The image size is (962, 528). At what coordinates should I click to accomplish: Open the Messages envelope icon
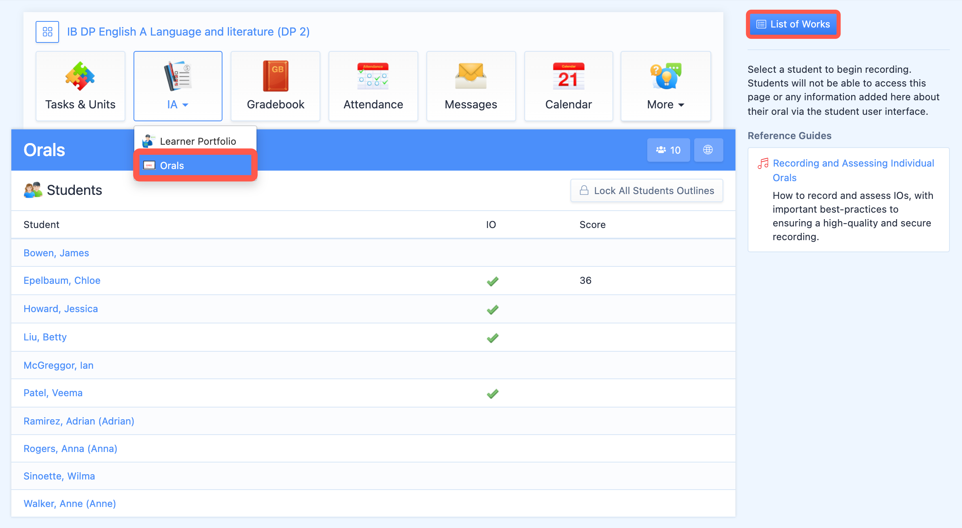471,76
